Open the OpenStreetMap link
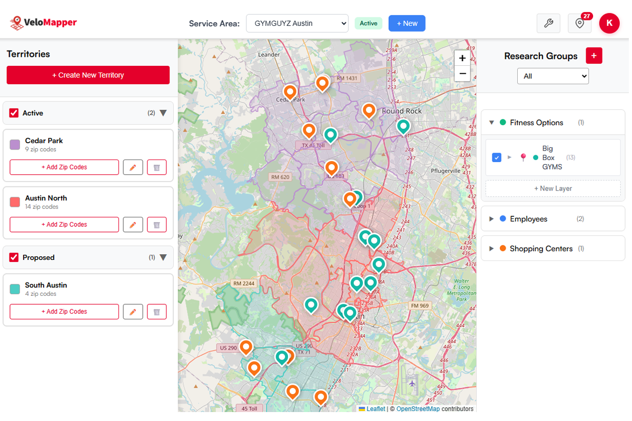The height and width of the screenshot is (421, 632). point(418,409)
